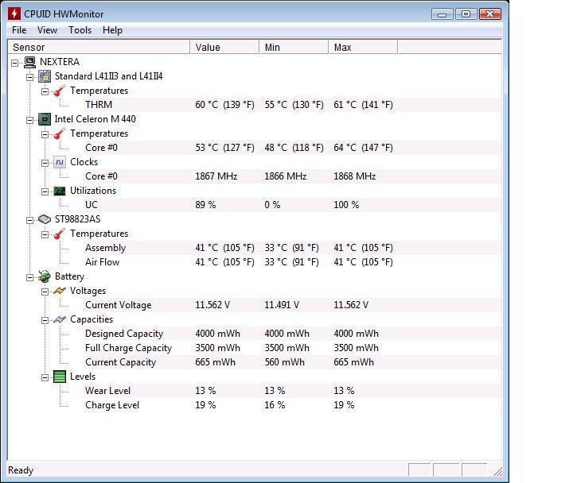Viewport: 573px width, 483px height.
Task: Collapse the Intel Celeron M 440 node
Action: pos(29,121)
